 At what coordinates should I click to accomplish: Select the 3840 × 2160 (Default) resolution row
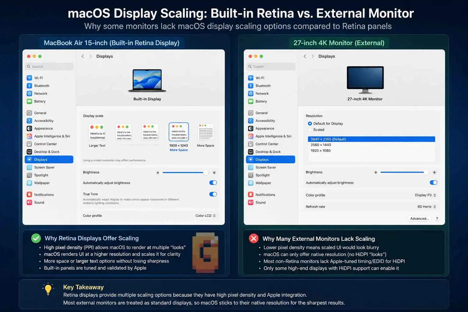click(x=371, y=139)
